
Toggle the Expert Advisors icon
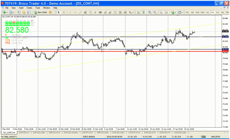50,13
